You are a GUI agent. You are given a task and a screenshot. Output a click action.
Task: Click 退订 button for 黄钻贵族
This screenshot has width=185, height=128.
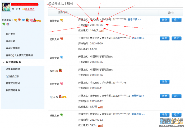(x=176, y=20)
